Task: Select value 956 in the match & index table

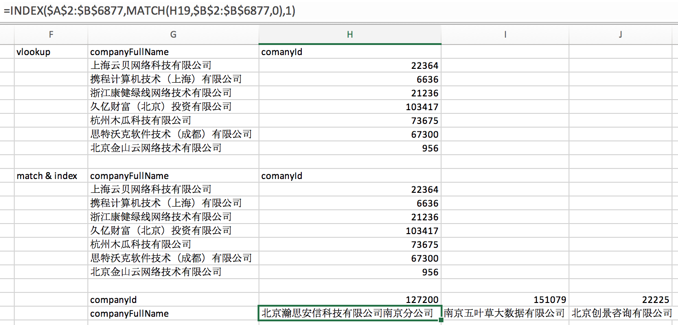Action: [x=350, y=272]
